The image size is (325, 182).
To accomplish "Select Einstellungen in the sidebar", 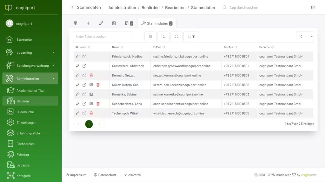I will point(26,123).
